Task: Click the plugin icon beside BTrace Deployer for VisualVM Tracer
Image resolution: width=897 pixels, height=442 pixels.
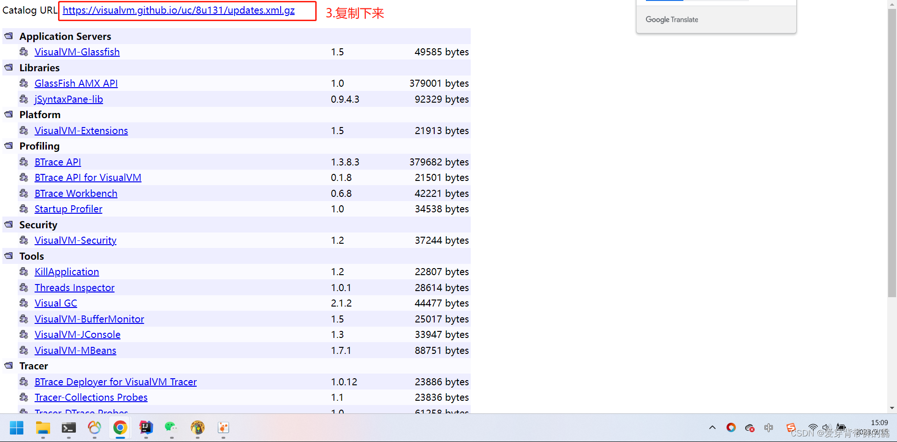Action: [24, 382]
